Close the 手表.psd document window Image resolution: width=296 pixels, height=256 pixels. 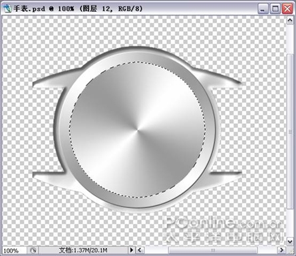287,9
